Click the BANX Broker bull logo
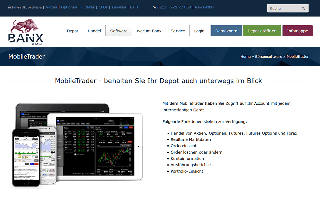The image size is (320, 215). coord(26,32)
